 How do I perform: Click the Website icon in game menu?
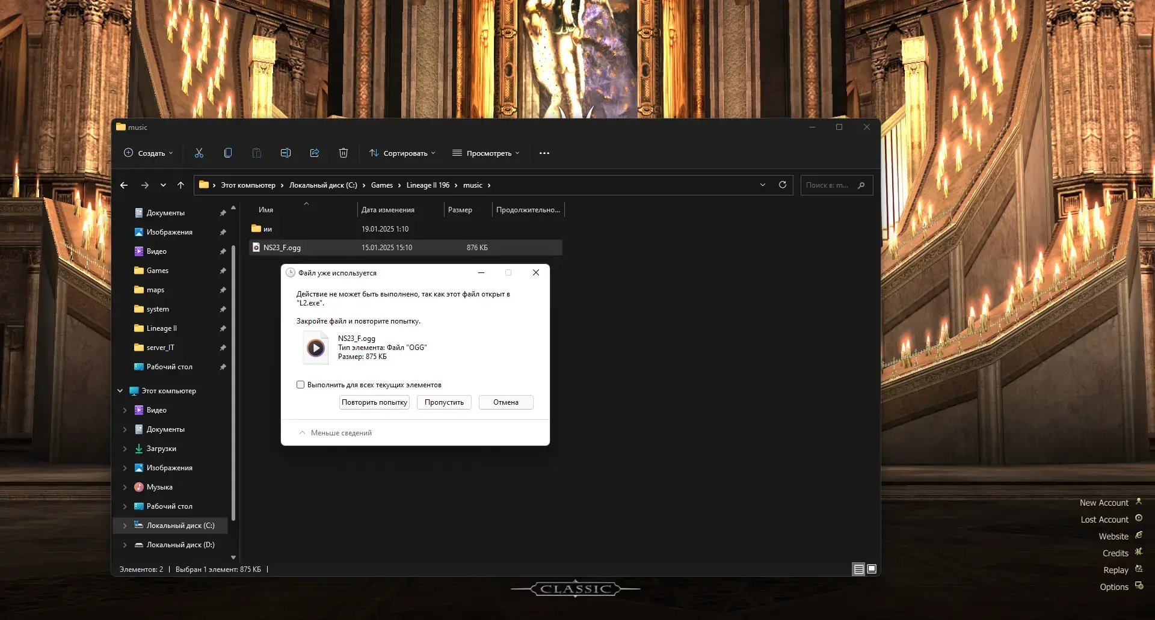tap(1139, 535)
